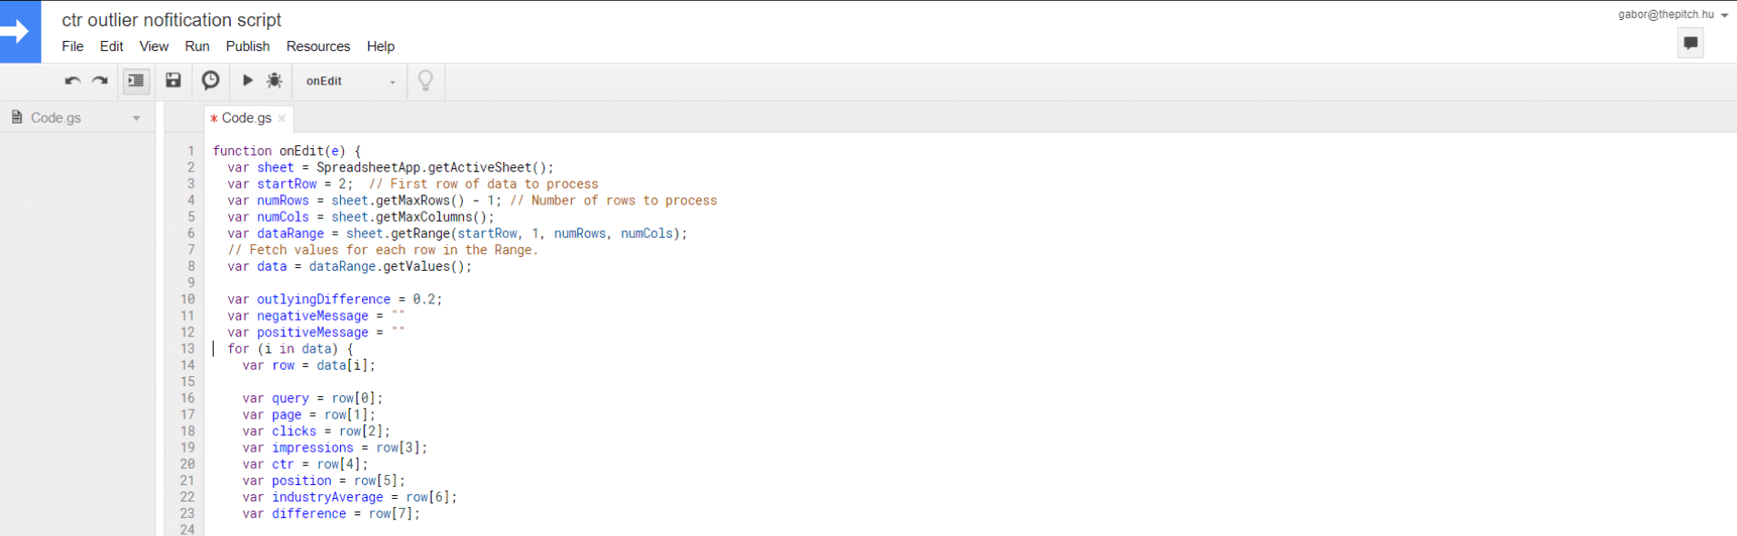Click the 'var industryAverage = row[6];' line
Image resolution: width=1737 pixels, height=536 pixels.
350,497
